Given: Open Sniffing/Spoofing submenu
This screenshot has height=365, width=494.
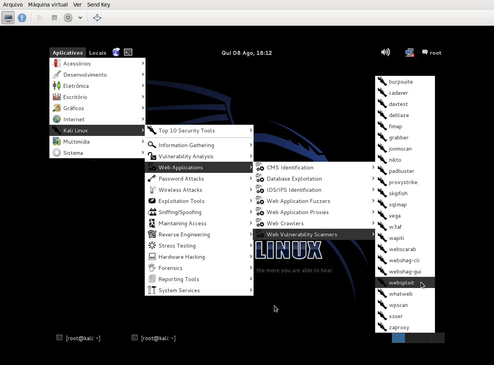Looking at the screenshot, I should (199, 212).
